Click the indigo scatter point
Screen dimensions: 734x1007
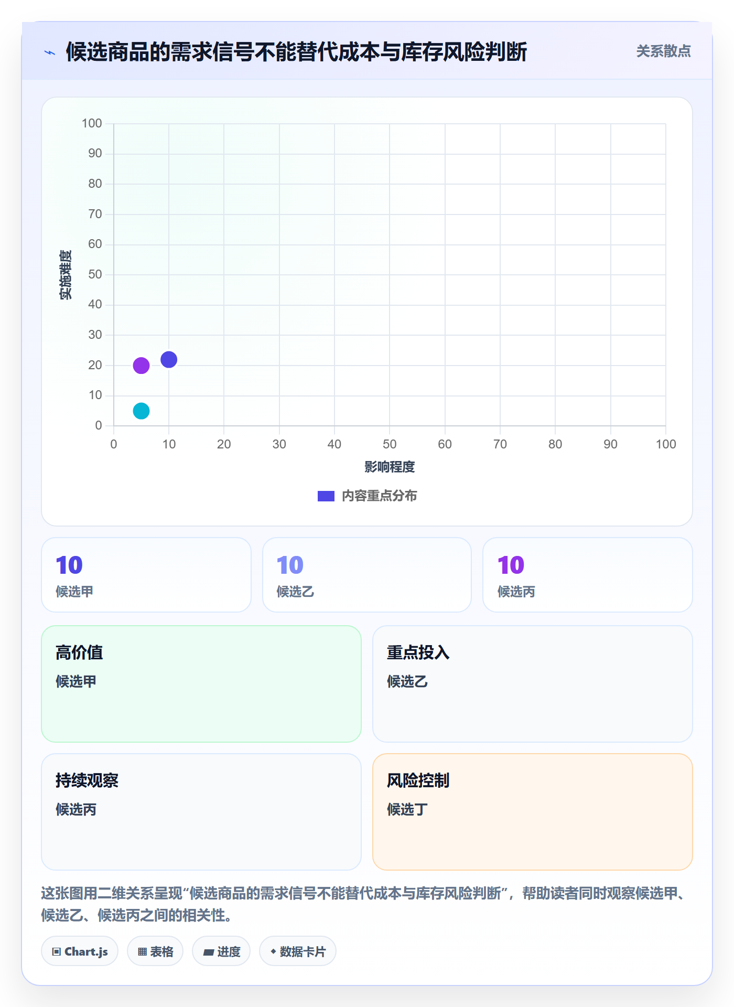tap(169, 359)
